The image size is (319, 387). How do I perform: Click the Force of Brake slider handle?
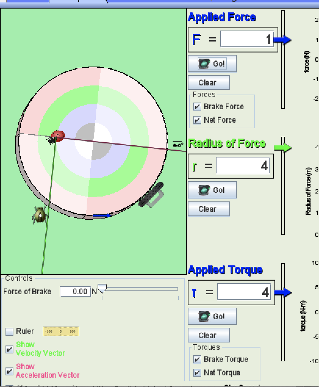102,288
